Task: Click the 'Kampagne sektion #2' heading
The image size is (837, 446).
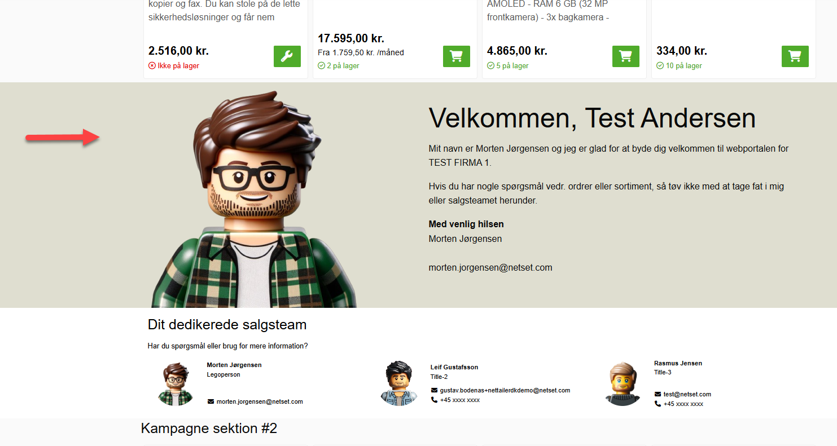Action: [x=209, y=429]
